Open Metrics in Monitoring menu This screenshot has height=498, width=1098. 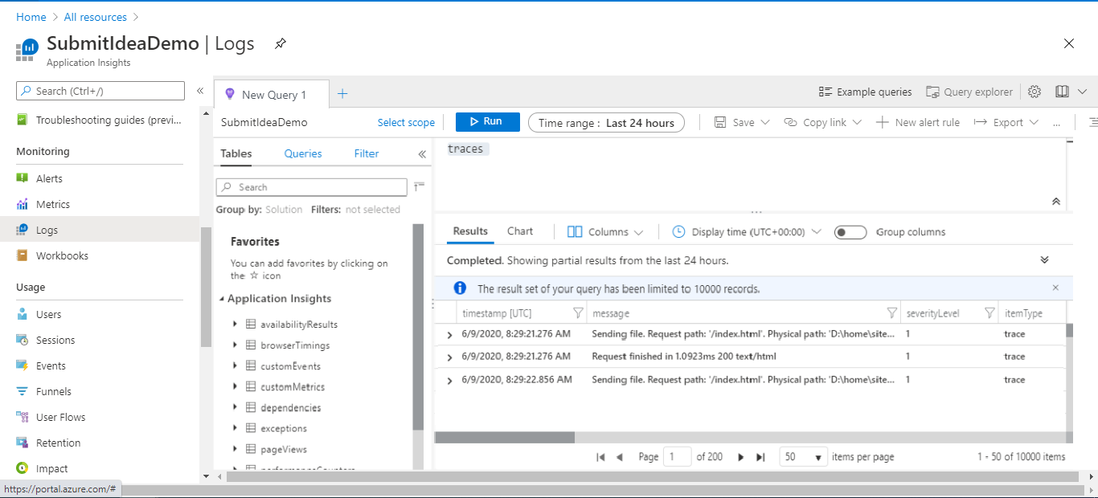point(53,204)
